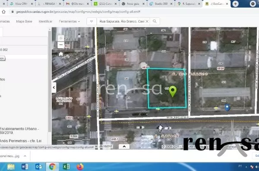Screen dimensions: 259x171
Task: Open Chrome from the taskbar
Action: (52, 167)
